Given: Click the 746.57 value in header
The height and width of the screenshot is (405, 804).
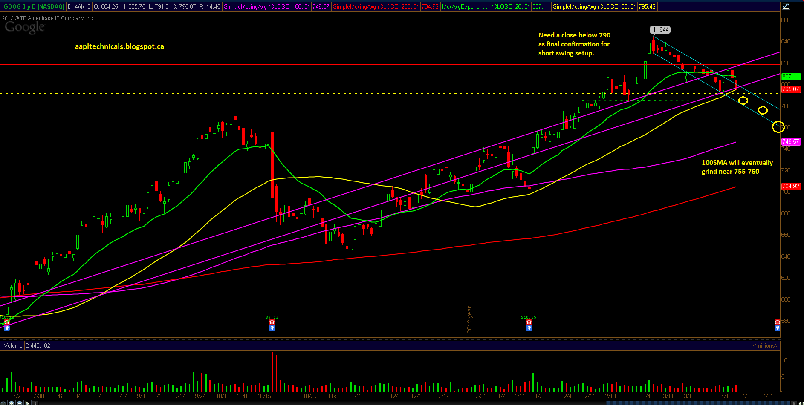Looking at the screenshot, I should coord(321,6).
